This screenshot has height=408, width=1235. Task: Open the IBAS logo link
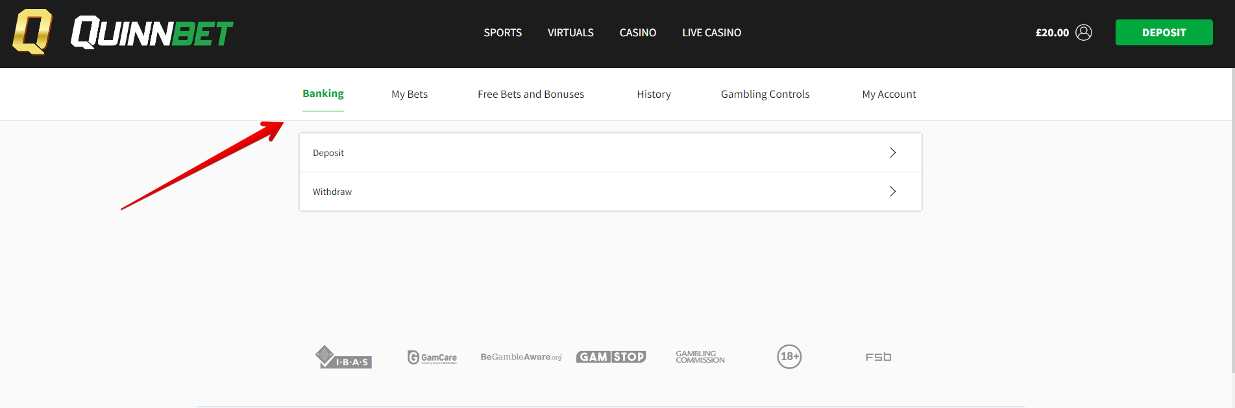343,357
